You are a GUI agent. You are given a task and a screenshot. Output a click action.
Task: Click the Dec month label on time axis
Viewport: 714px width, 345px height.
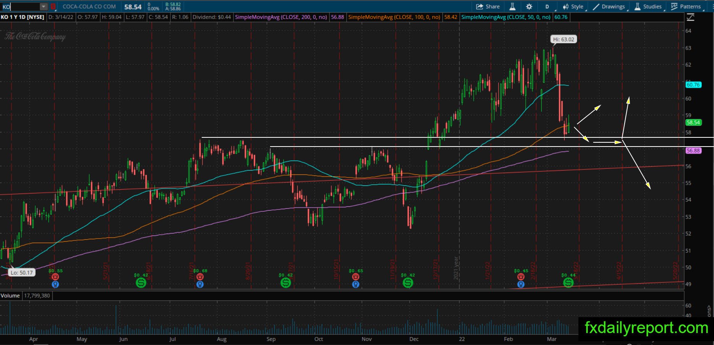pyautogui.click(x=414, y=339)
